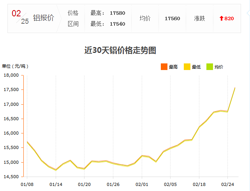The width and height of the screenshot is (250, 191).
Task: Select the average price value 17560
Action: [172, 19]
